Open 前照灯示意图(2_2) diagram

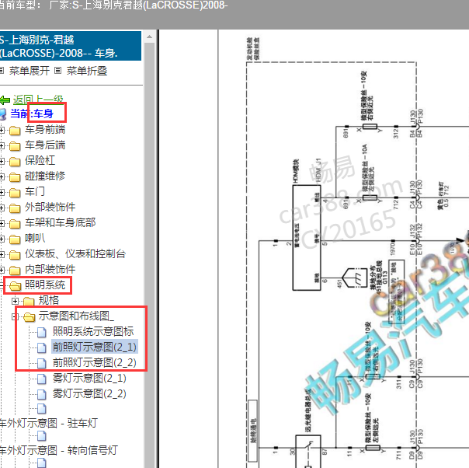tap(95, 362)
